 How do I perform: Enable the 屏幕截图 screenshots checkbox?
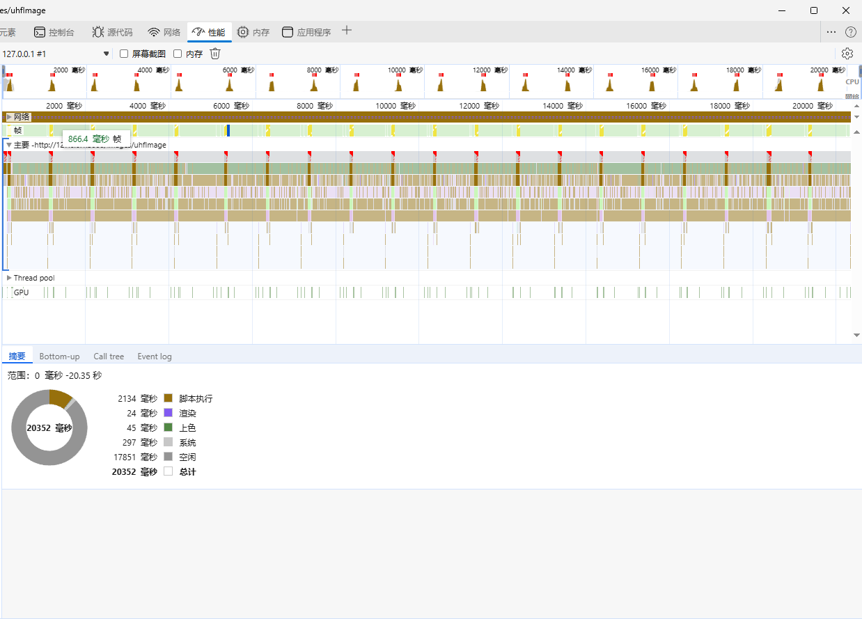(124, 54)
